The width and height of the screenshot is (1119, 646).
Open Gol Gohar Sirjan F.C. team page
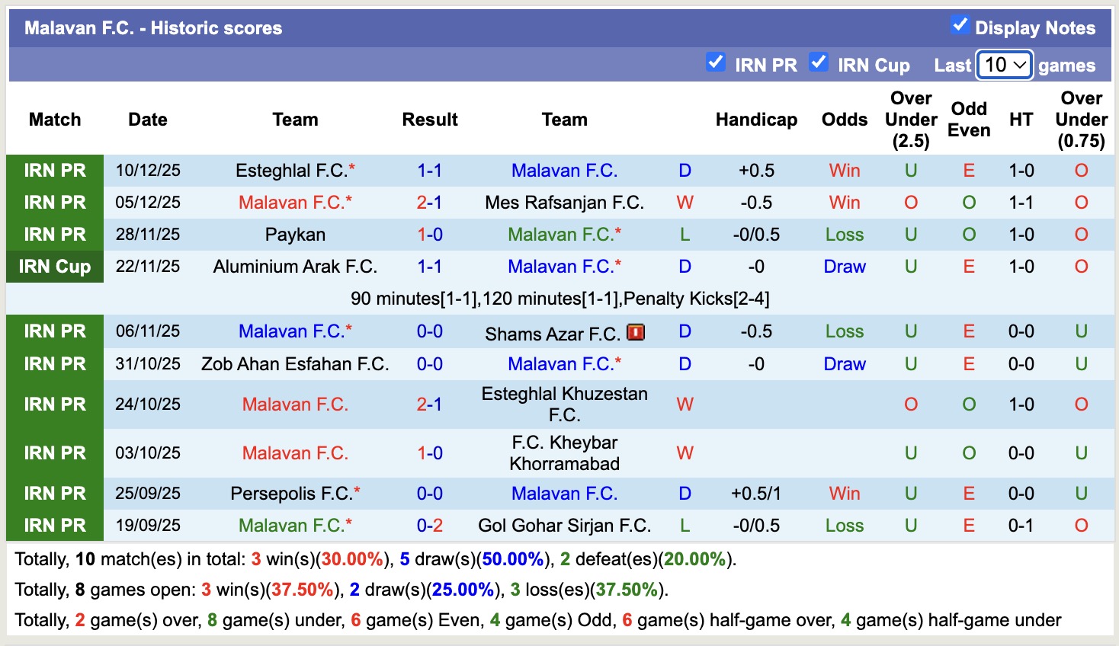pyautogui.click(x=564, y=526)
